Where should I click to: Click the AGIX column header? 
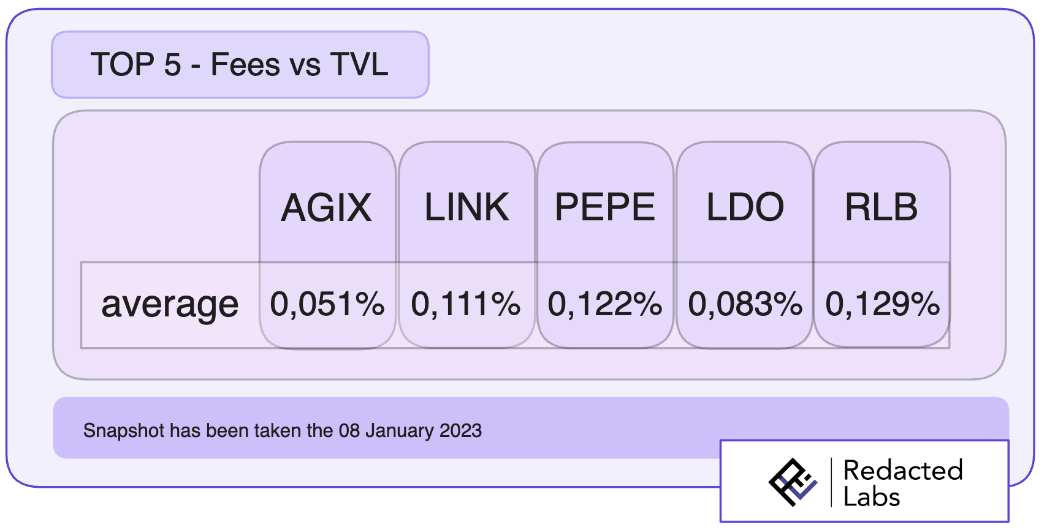[x=327, y=207]
